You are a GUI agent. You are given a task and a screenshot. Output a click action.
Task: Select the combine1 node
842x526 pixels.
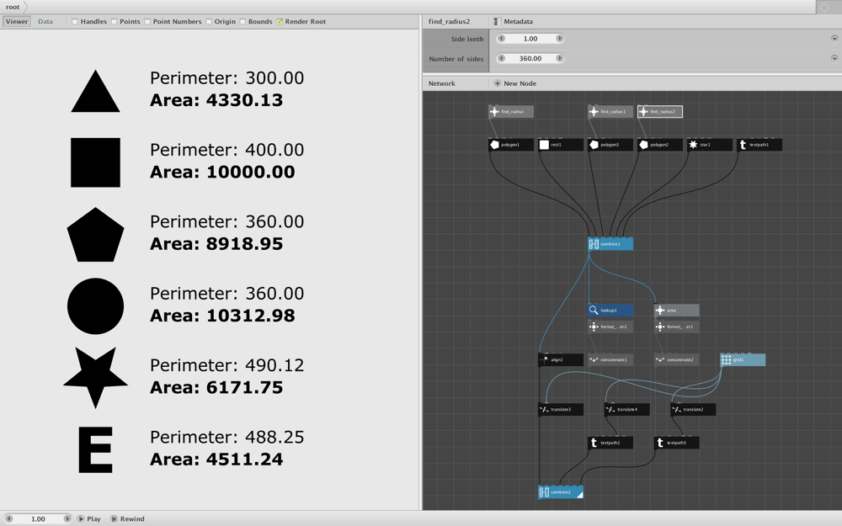610,244
